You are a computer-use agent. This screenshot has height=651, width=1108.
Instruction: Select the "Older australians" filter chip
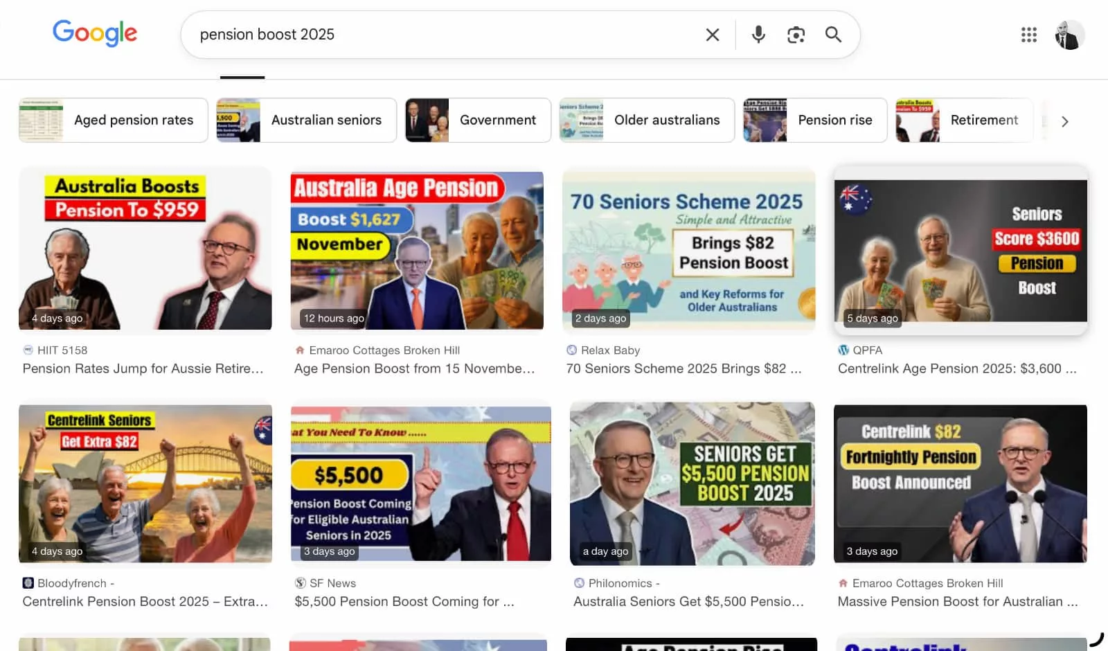pyautogui.click(x=667, y=120)
